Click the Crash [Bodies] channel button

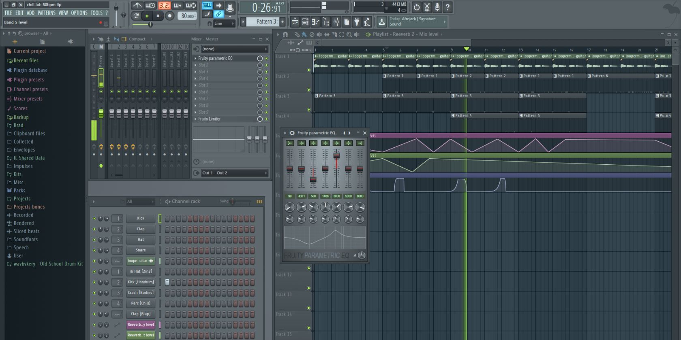(x=141, y=293)
